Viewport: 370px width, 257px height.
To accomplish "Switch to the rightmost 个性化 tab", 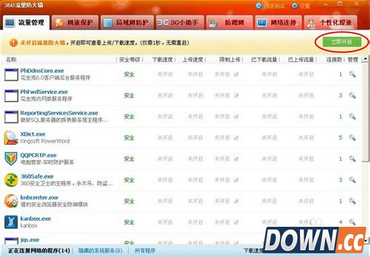I will pos(330,23).
